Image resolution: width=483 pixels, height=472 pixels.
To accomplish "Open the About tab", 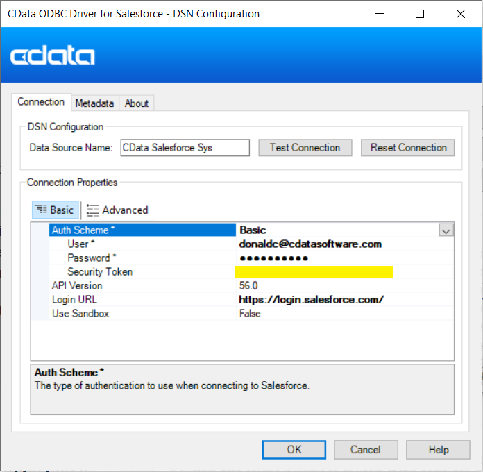I will tap(137, 103).
